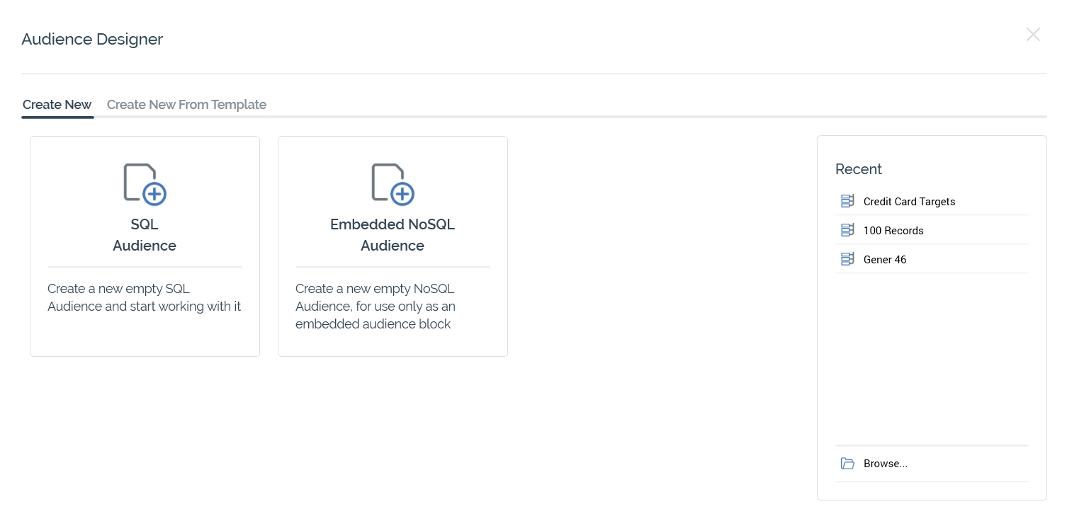Click the icon beside Credit Card Targets

[x=847, y=202]
